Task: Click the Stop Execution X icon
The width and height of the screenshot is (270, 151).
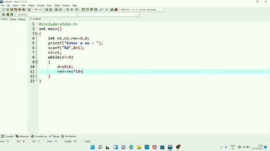Action: coord(106,10)
